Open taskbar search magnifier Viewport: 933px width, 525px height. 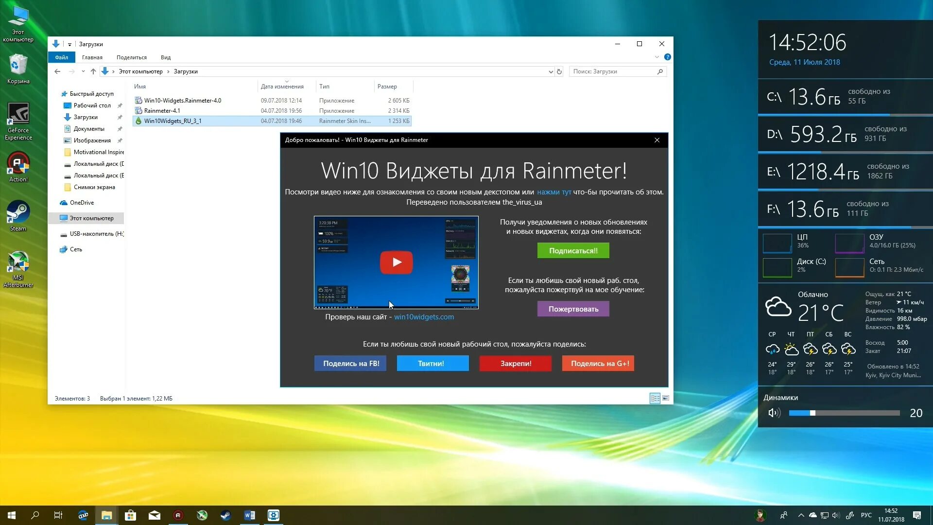35,515
